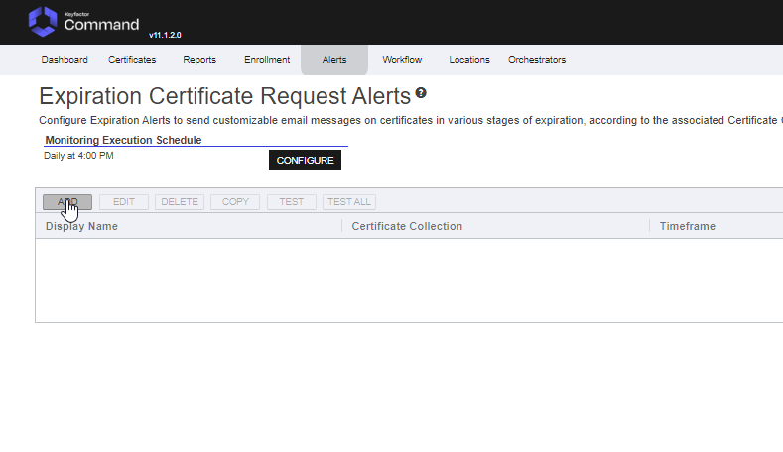Sort by Certificate Collection column header
Image resolution: width=783 pixels, height=452 pixels.
407,226
